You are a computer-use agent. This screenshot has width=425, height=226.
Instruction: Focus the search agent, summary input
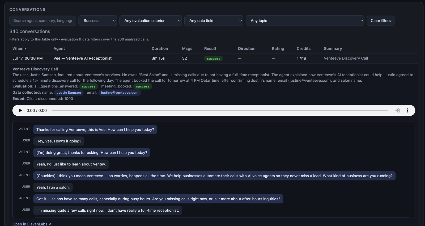coord(43,20)
